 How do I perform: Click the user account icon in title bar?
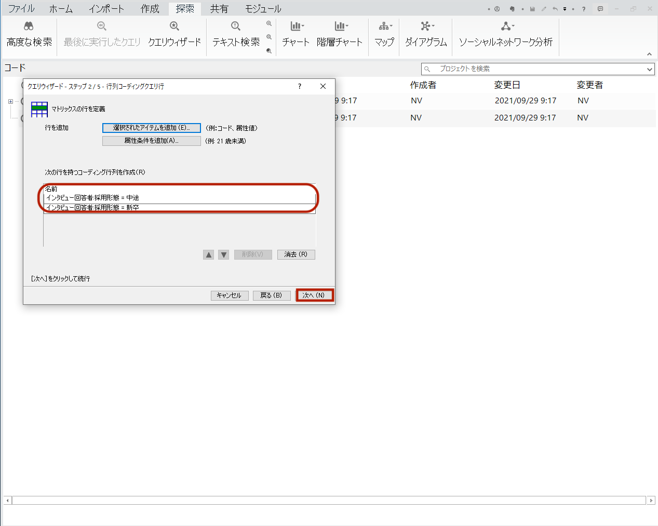click(x=497, y=9)
